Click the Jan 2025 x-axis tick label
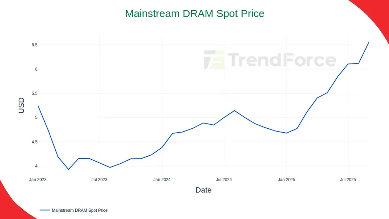Screen dimensions: 389x219 tap(286, 180)
